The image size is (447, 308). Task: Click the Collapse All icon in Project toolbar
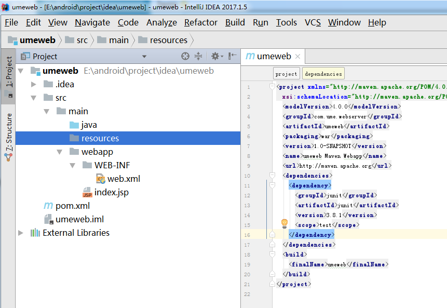(x=198, y=56)
